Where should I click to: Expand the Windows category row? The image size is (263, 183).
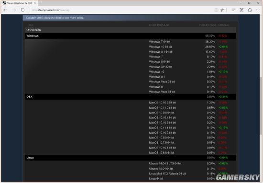(x=131, y=36)
